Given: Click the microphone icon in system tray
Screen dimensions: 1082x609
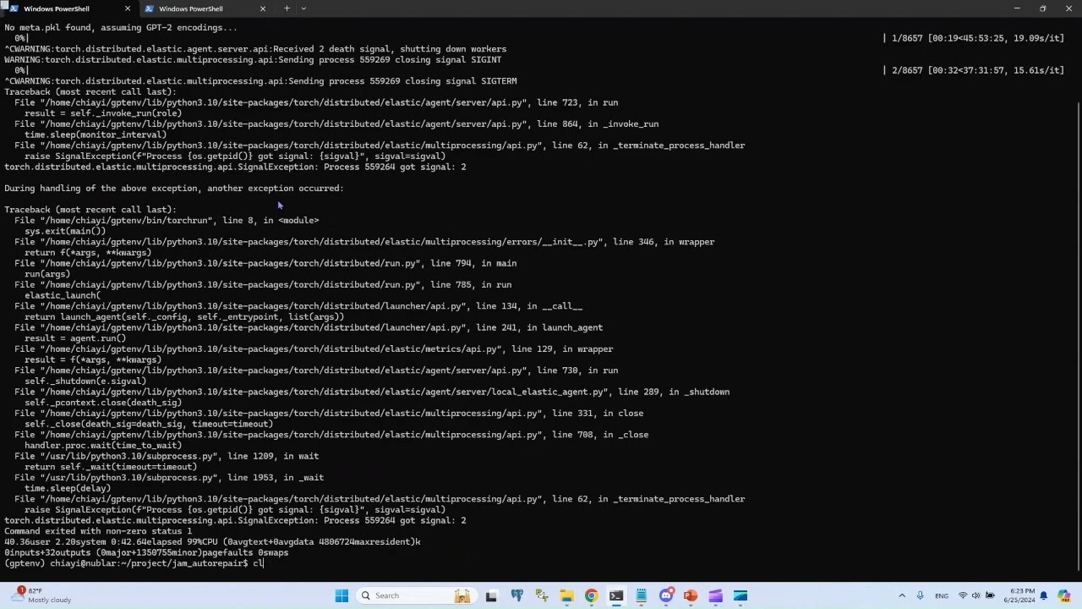Looking at the screenshot, I should (x=921, y=595).
